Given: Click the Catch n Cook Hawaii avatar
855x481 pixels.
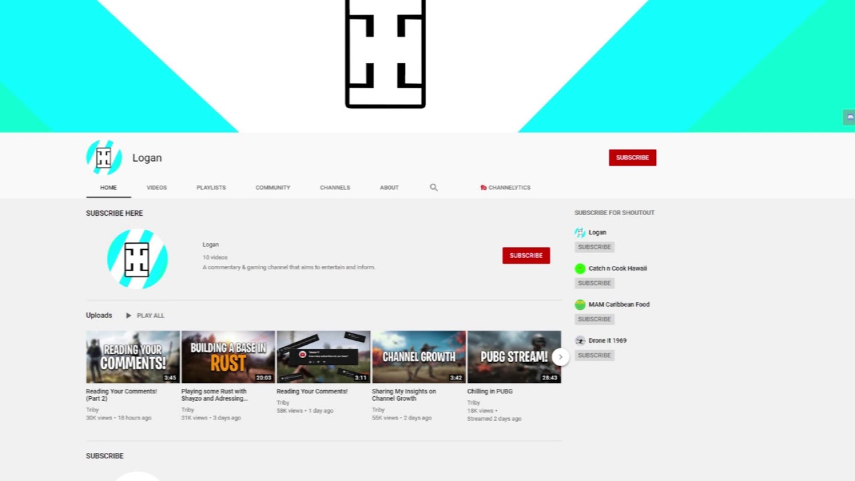Looking at the screenshot, I should tap(580, 269).
